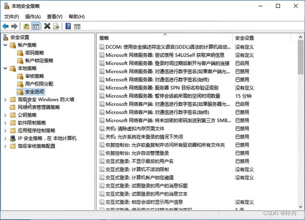Click the 本地安全策略 title bar icon
The width and height of the screenshot is (305, 220).
[7, 6]
